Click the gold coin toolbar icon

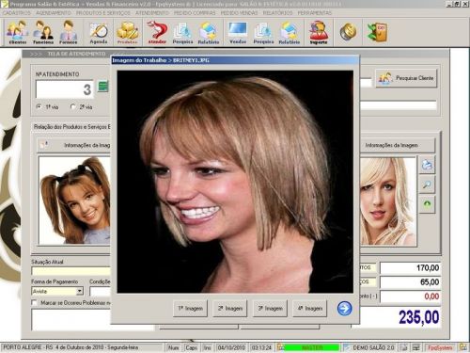tap(348, 32)
